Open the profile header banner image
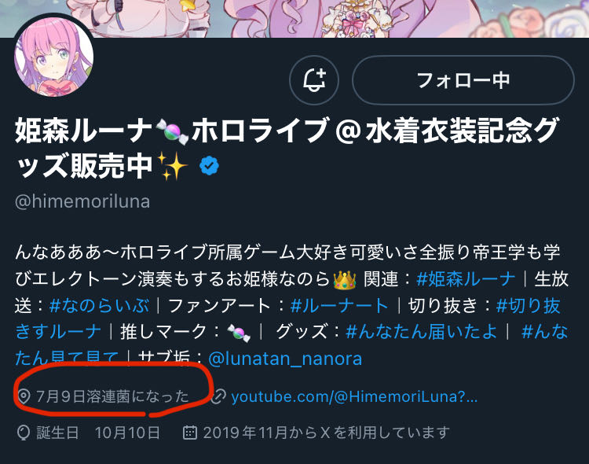Image resolution: width=589 pixels, height=464 pixels. click(x=294, y=18)
